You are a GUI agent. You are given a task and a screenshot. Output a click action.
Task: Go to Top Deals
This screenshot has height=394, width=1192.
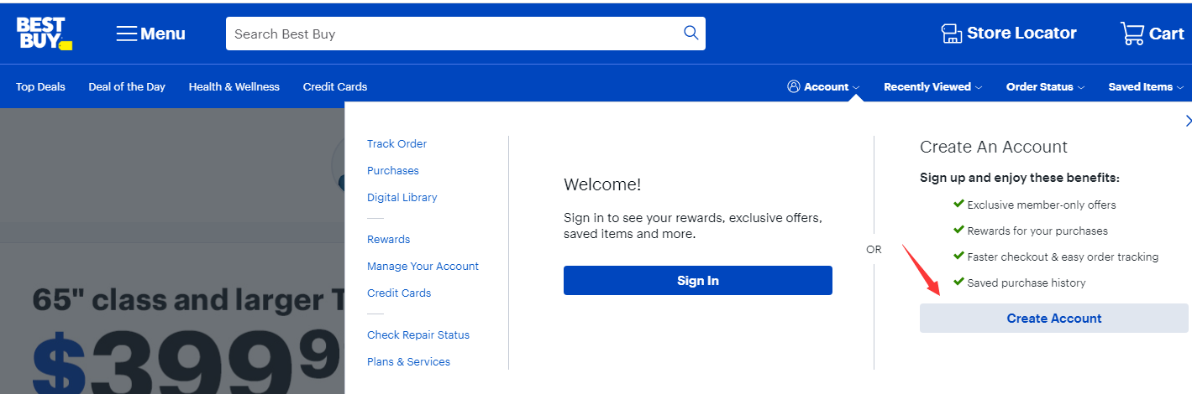click(40, 86)
